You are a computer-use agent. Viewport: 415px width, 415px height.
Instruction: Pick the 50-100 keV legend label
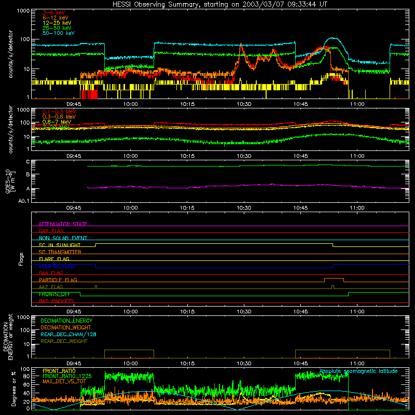coord(59,33)
